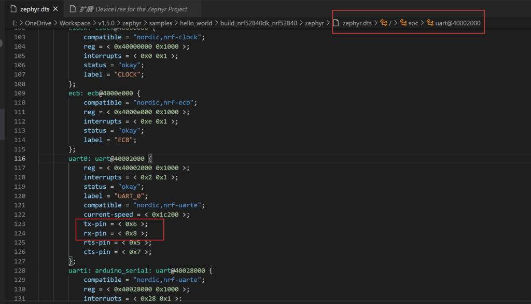Click the tx-pin property line

tap(116, 224)
